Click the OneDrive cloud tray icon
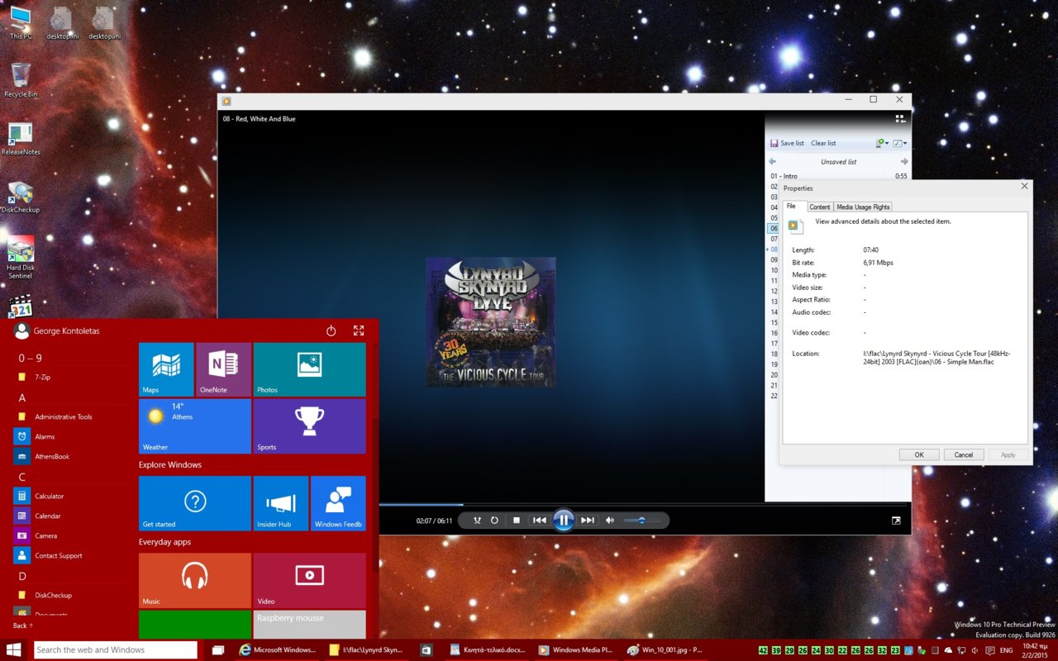The image size is (1058, 661). 946,650
